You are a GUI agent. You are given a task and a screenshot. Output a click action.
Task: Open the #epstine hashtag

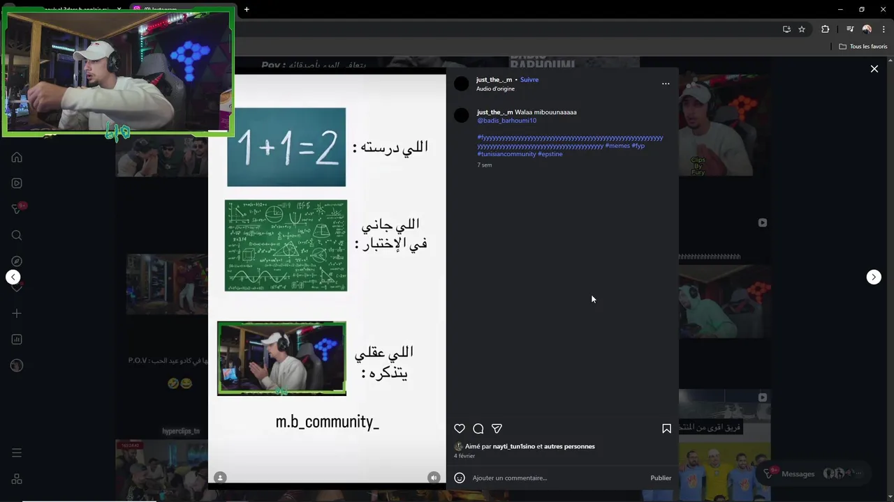point(550,154)
